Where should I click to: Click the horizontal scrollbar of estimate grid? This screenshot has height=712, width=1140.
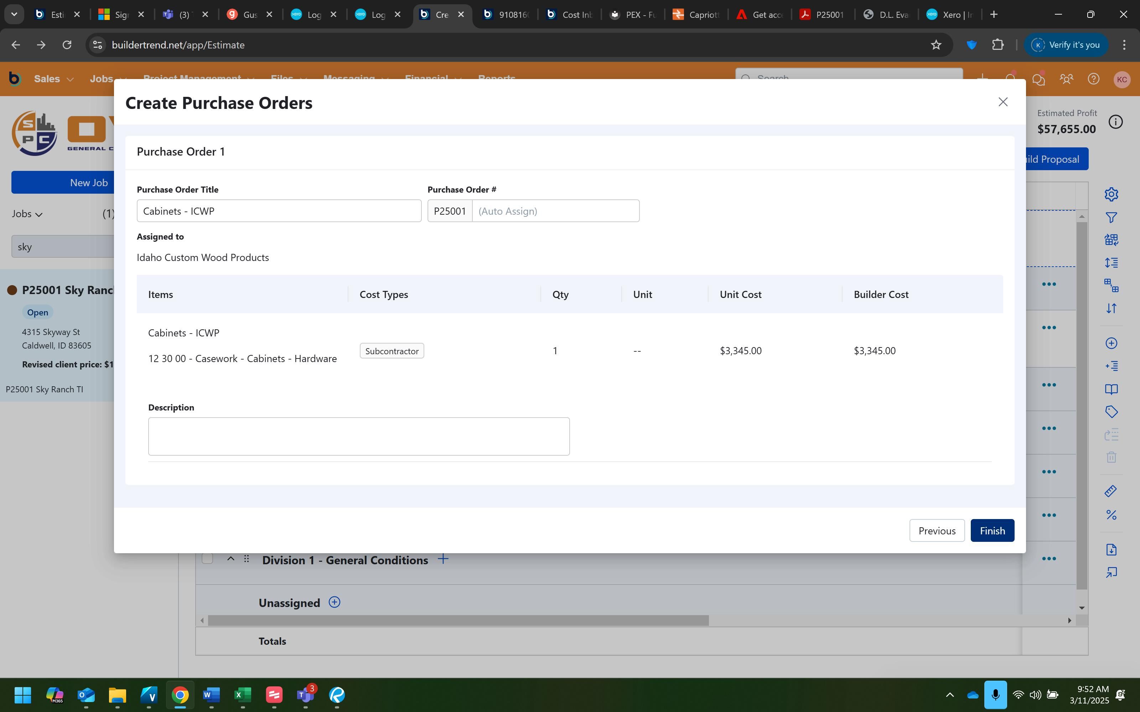458,621
